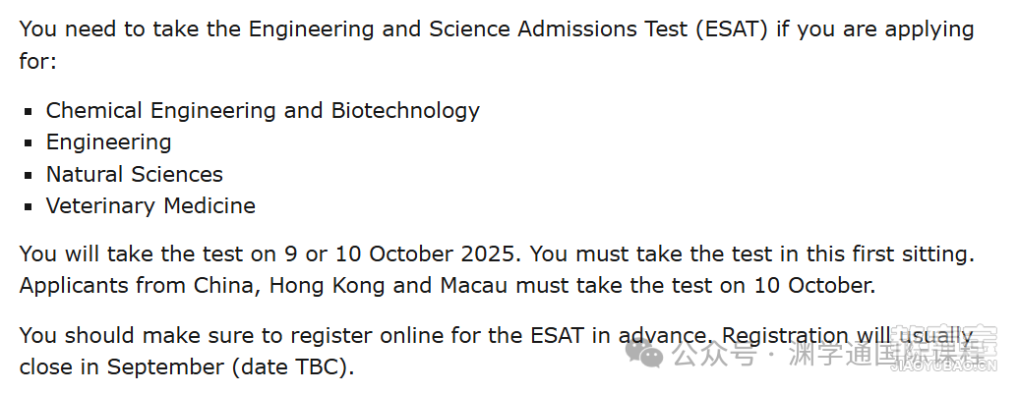The image size is (1018, 394).
Task: Click the word 'September' in the last line
Action: pyautogui.click(x=165, y=368)
